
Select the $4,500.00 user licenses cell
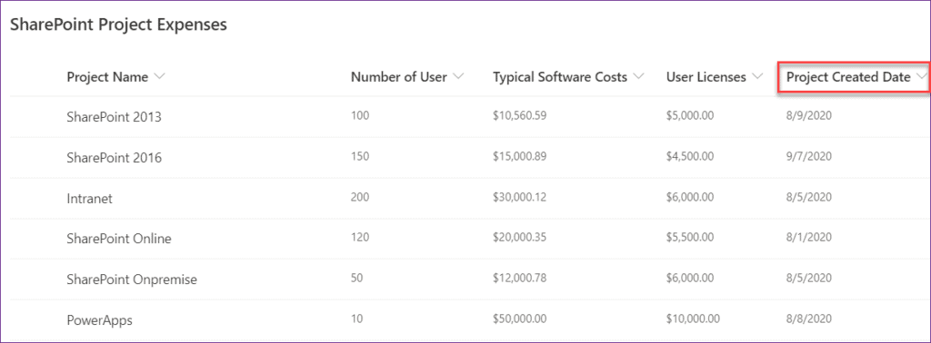pos(691,156)
